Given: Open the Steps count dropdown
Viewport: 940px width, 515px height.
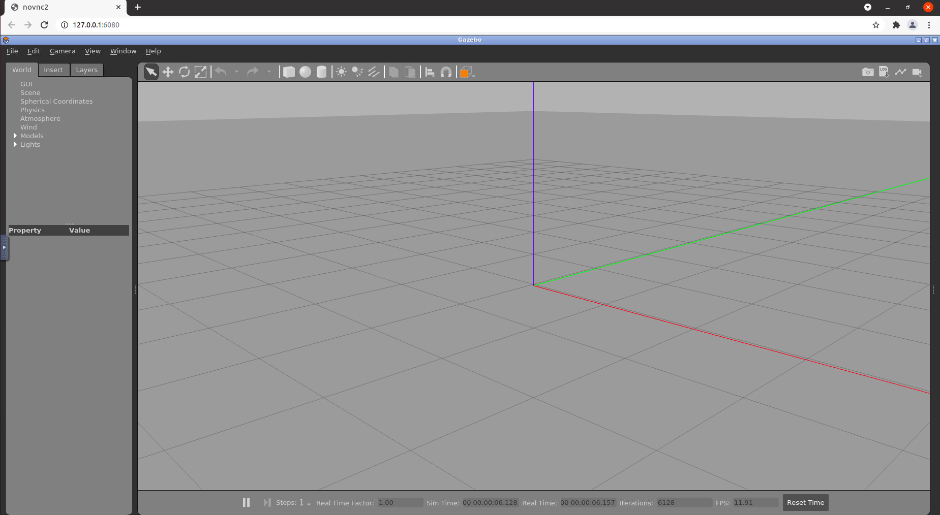Looking at the screenshot, I should [305, 503].
